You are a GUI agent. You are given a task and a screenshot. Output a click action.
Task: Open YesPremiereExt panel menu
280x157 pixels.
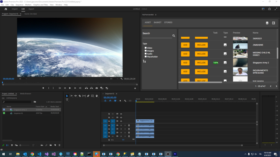pyautogui.click(x=156, y=15)
